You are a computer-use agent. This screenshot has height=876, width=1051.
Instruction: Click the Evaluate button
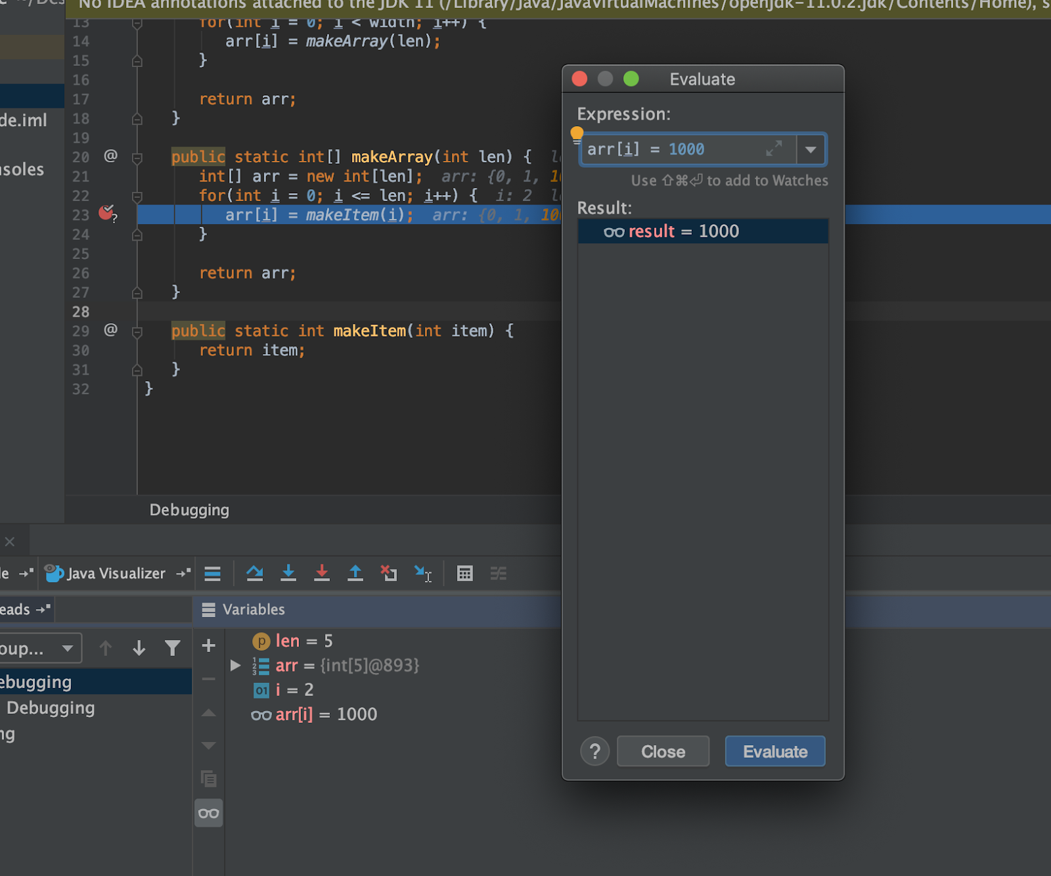775,752
